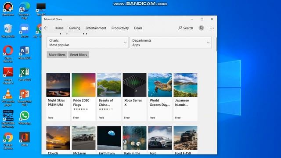This screenshot has width=281, height=158.
Task: Open the Earth from space theme tile
Action: [x=109, y=140]
